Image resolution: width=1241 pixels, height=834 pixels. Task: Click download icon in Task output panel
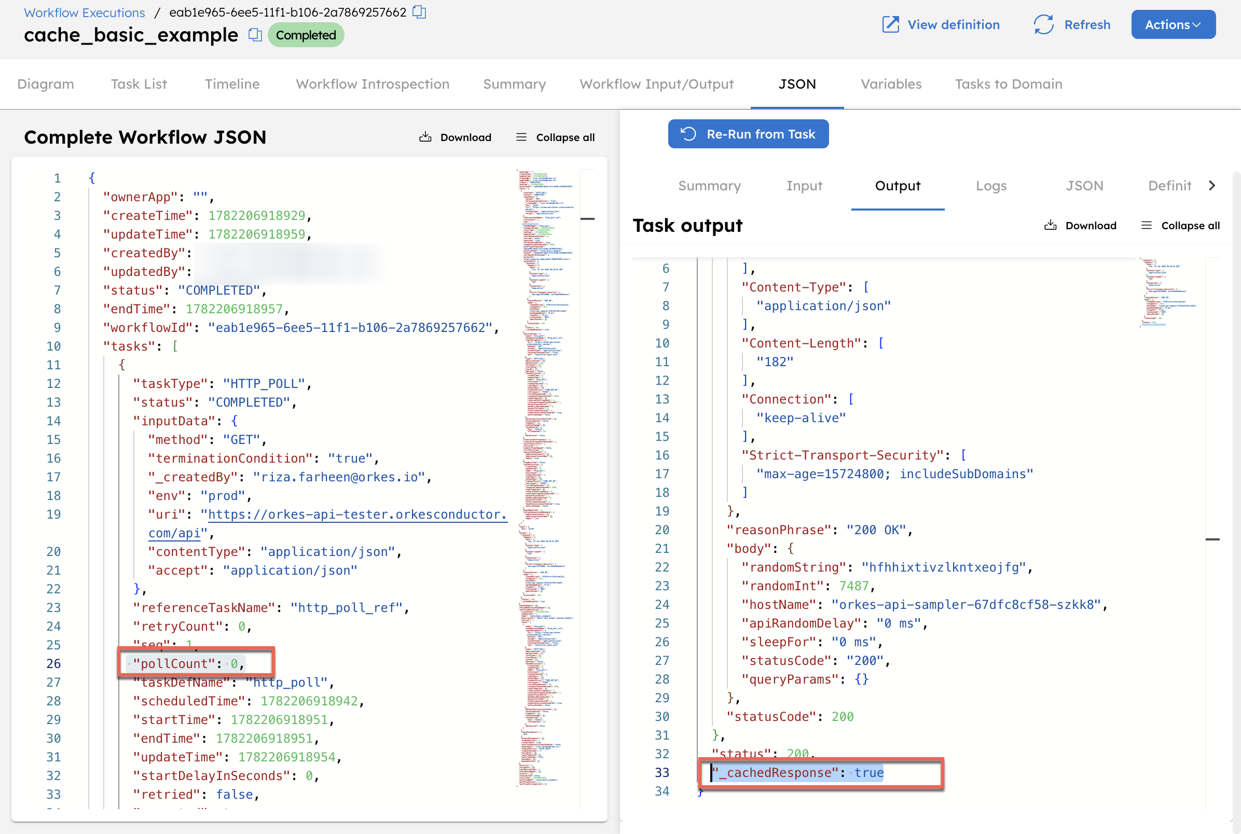coord(1050,226)
